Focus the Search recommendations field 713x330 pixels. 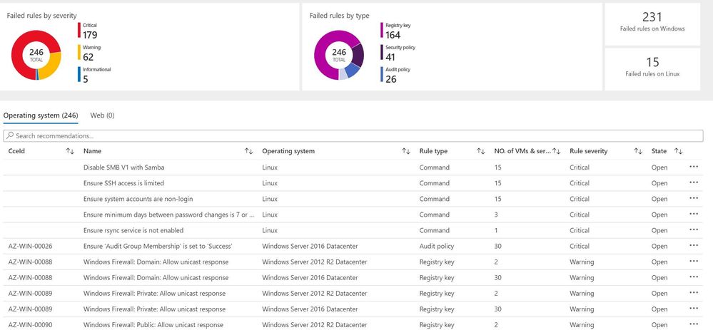353,135
